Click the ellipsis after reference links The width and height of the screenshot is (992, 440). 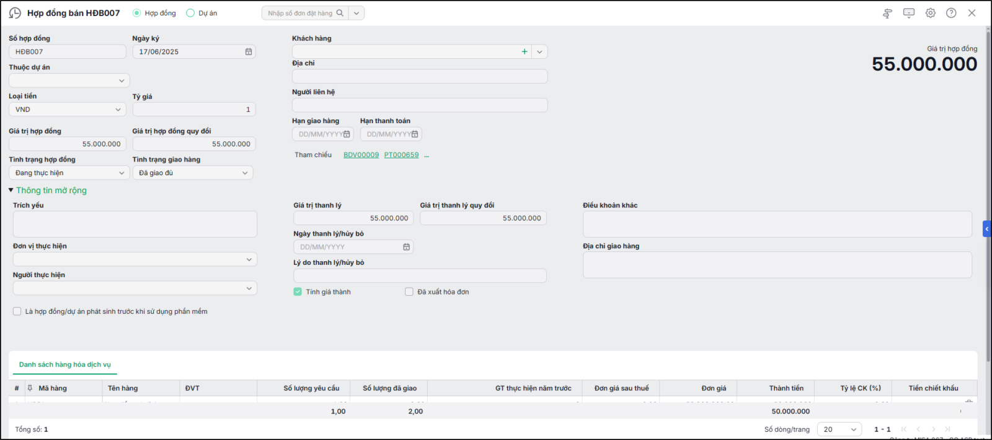[x=427, y=155]
